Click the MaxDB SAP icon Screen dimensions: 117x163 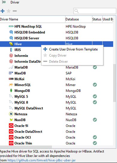11,73
